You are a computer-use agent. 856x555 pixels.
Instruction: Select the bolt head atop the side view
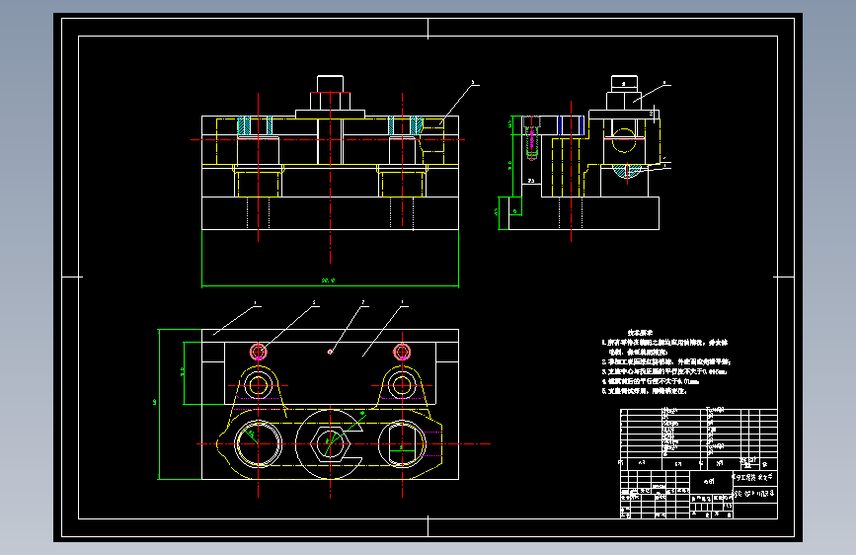click(x=624, y=93)
